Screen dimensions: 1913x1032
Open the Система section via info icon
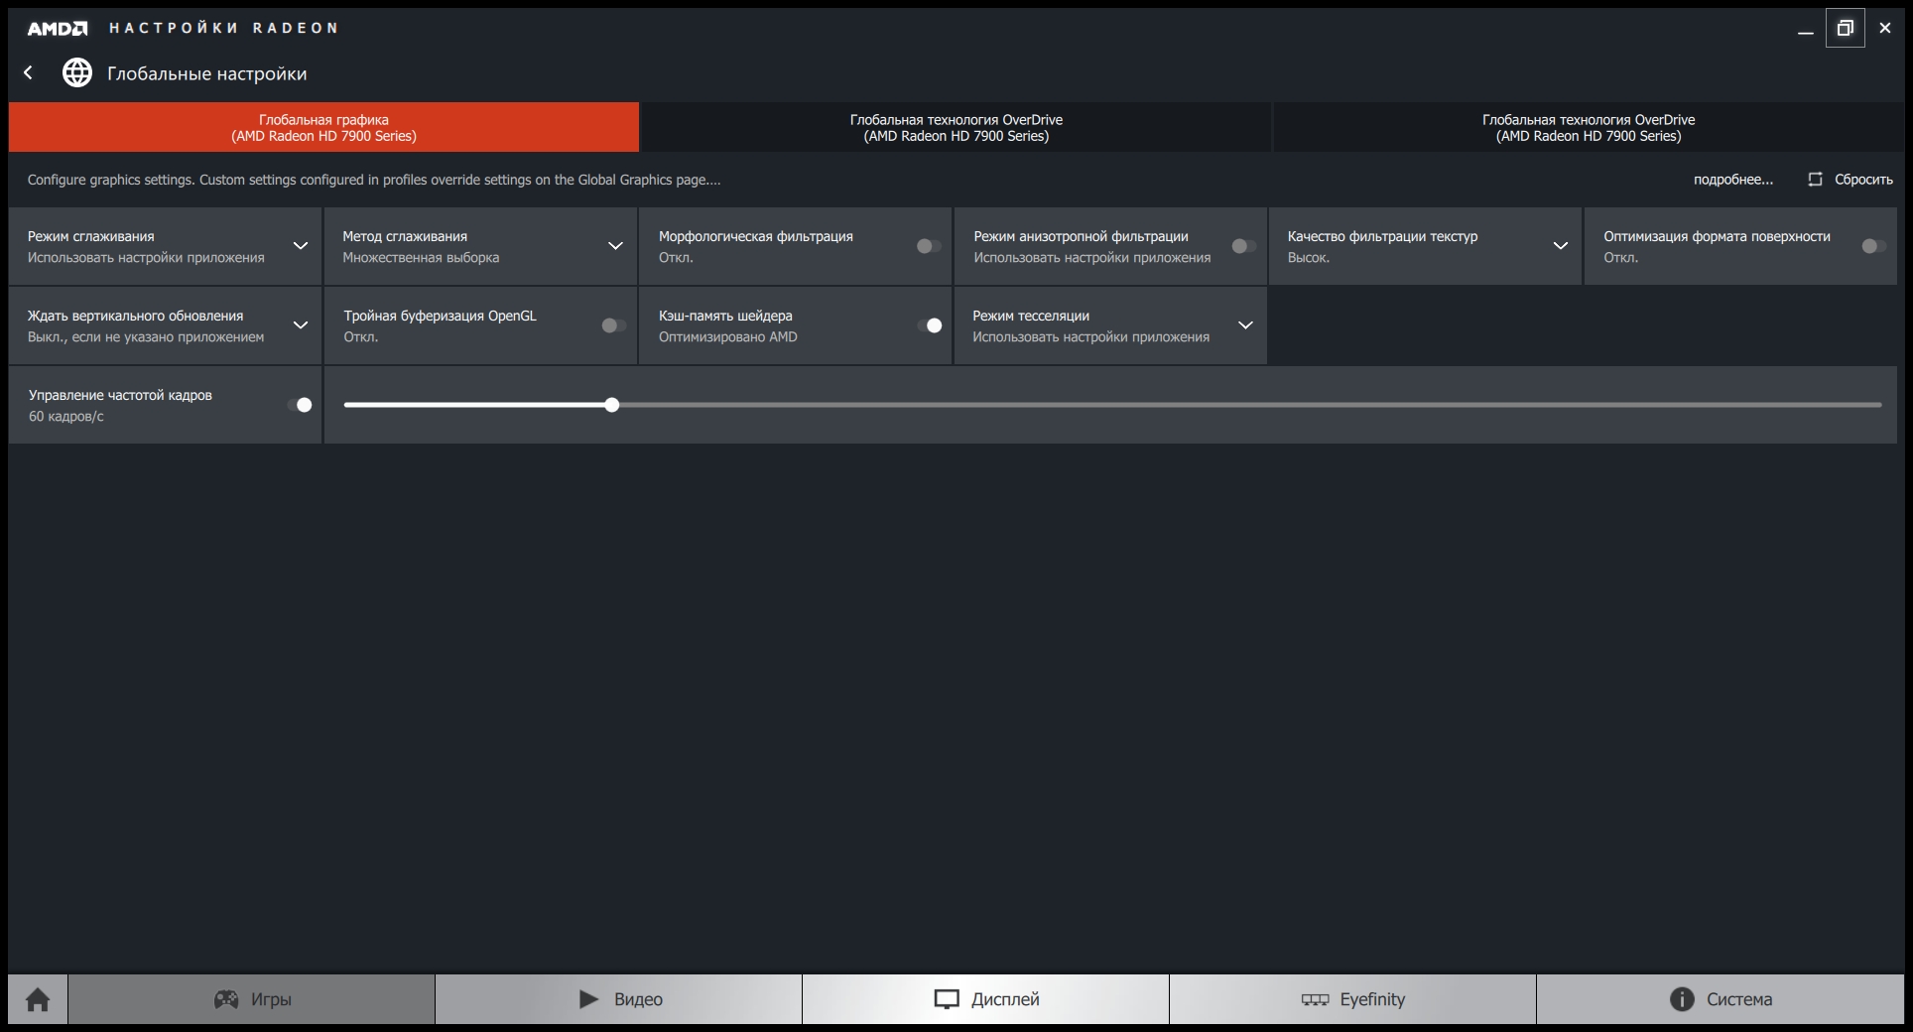1682,999
